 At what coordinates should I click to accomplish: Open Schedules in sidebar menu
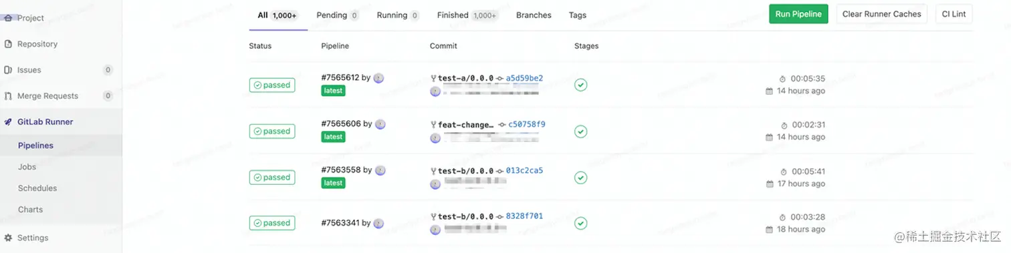(x=37, y=188)
